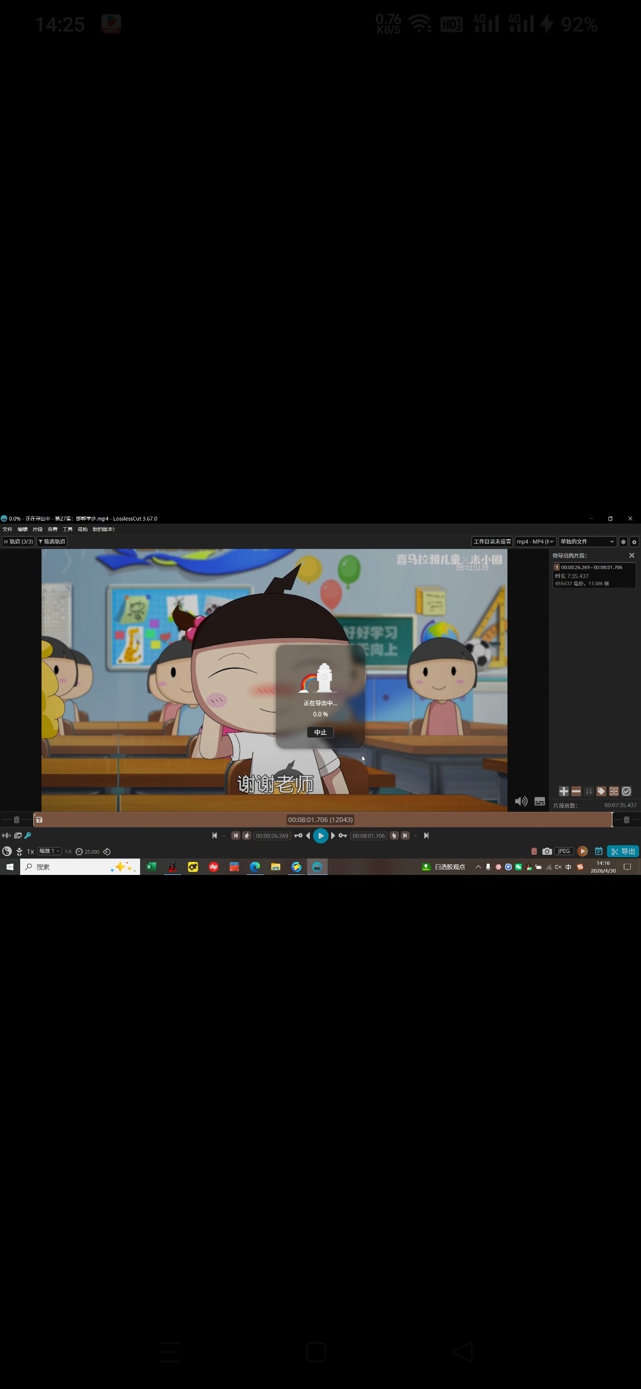Toggle subtitles display icon

[540, 801]
